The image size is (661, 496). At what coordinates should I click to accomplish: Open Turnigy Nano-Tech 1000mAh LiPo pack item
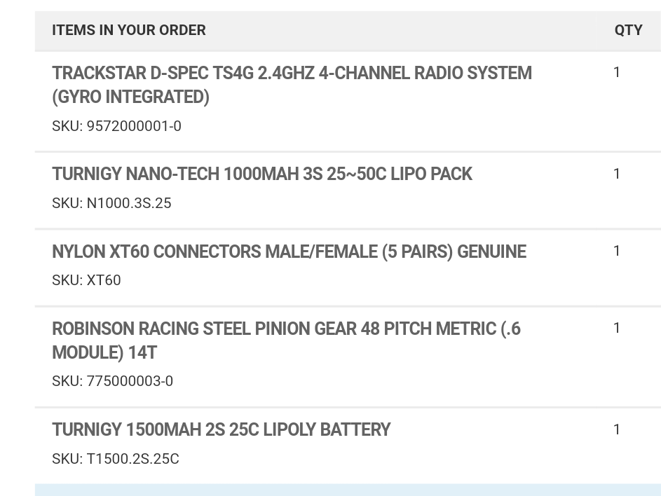[x=261, y=174]
